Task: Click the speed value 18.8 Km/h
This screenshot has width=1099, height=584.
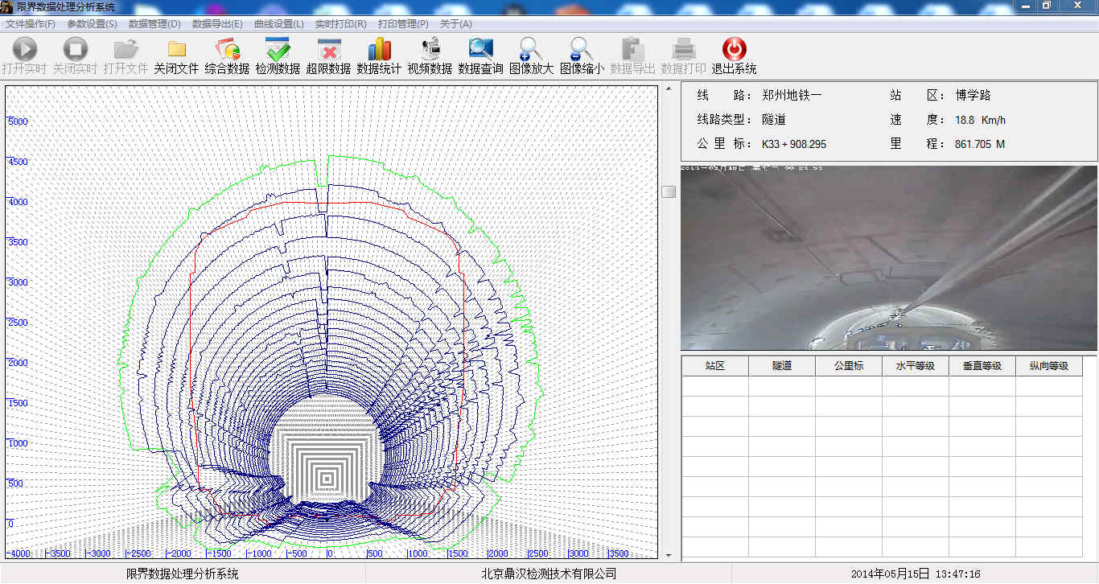Action: point(980,121)
